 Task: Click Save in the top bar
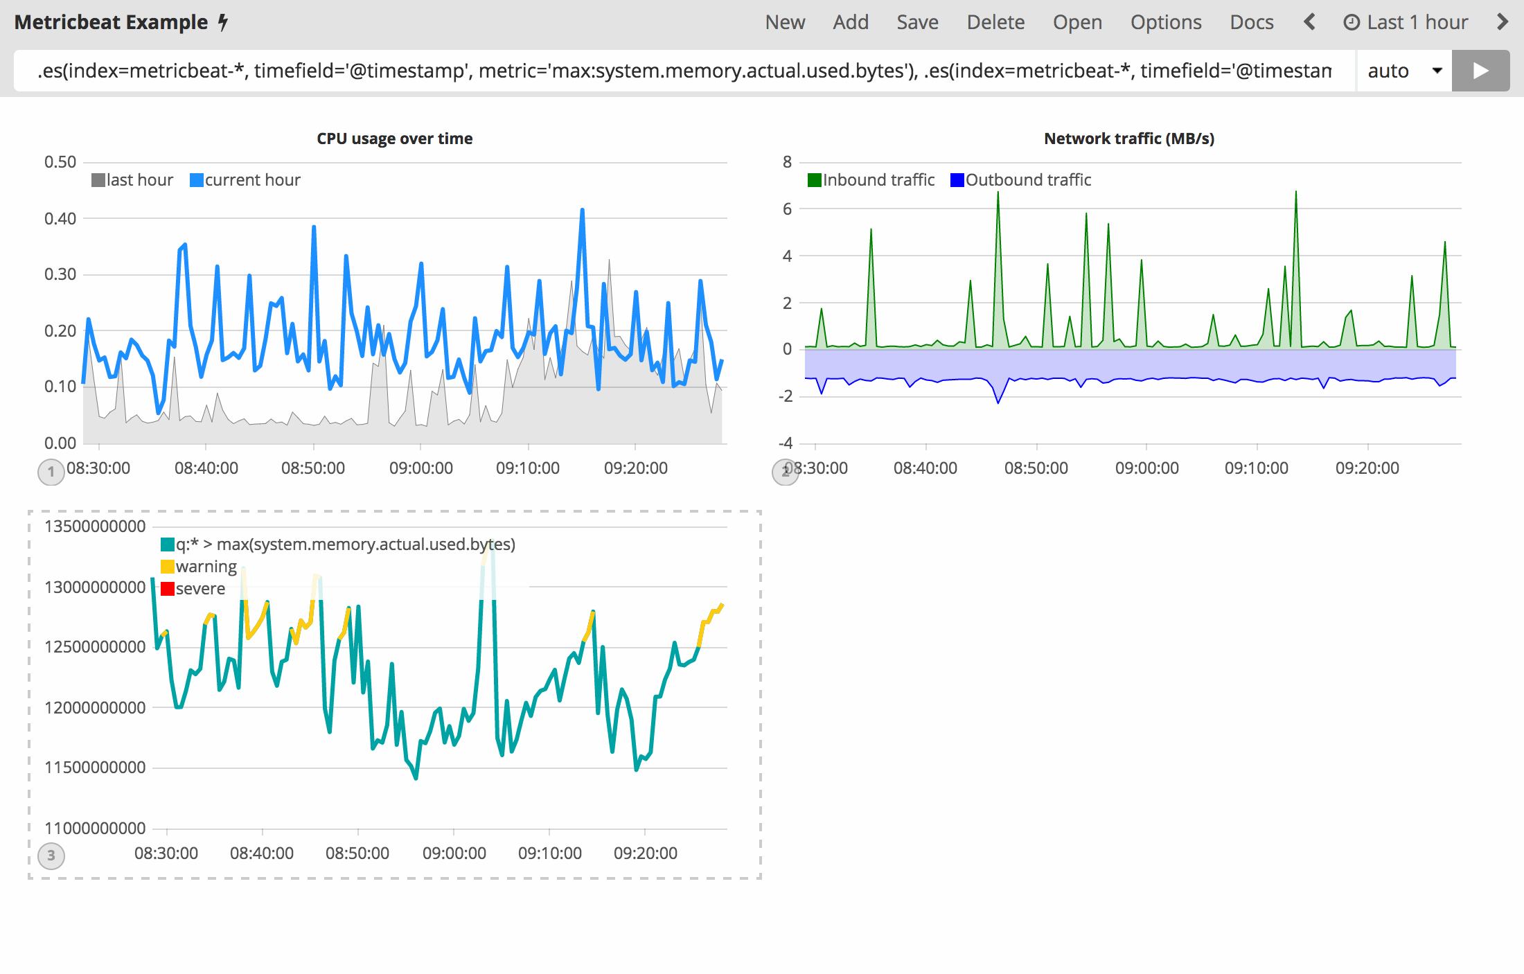917,22
